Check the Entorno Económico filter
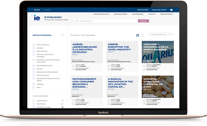Image resolution: width=207 pixels, height=126 pixels. point(34,45)
